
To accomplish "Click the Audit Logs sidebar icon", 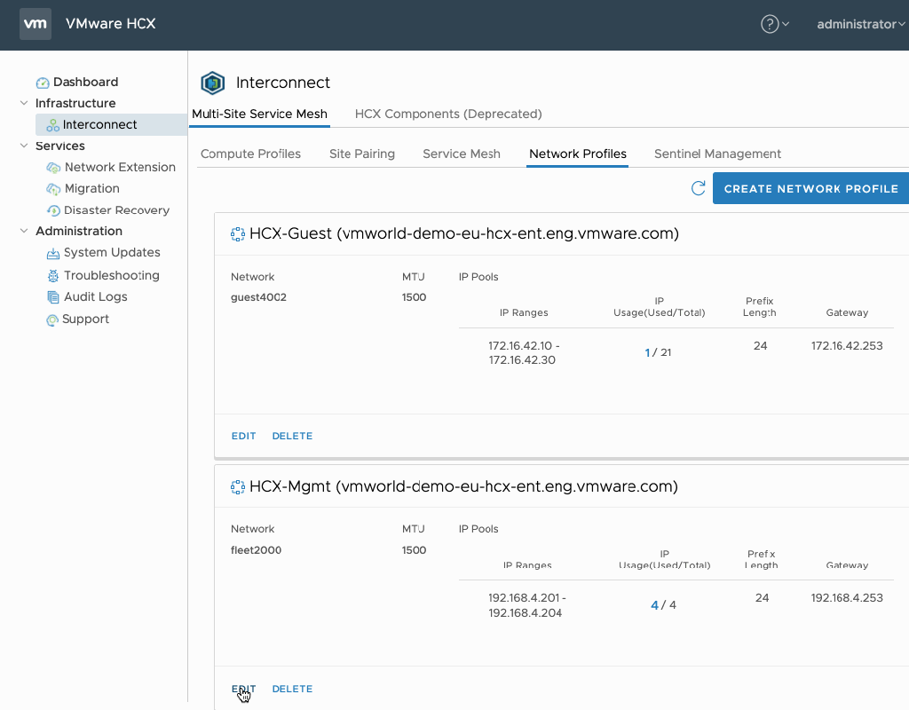I will 53,297.
